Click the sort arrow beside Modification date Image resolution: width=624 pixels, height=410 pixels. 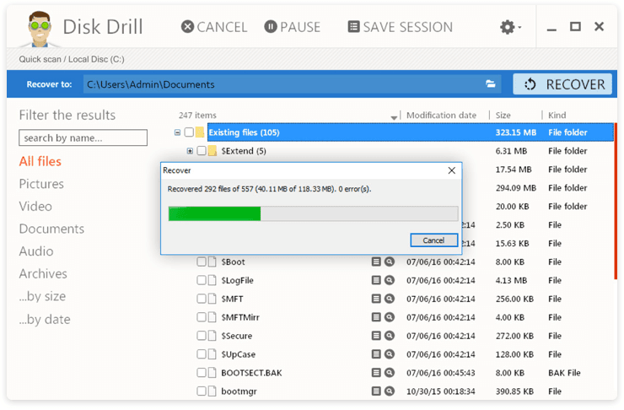[394, 116]
